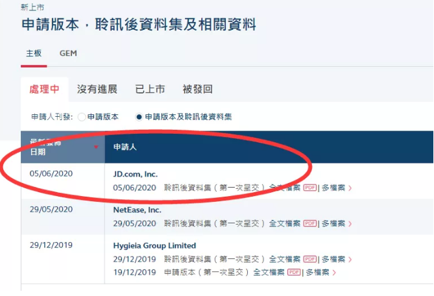The height and width of the screenshot is (296, 434).
Task: Click date cell 05/06/2020 in first column
Action: click(x=51, y=173)
